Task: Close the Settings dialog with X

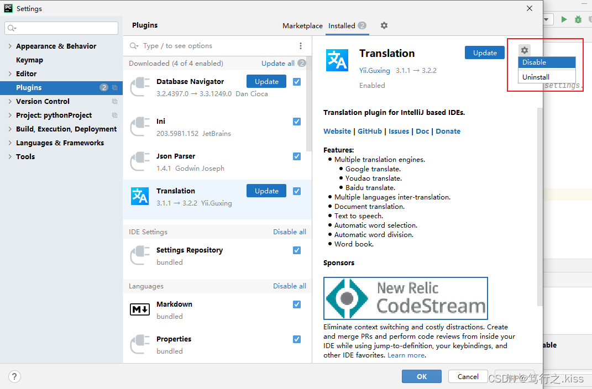Action: click(530, 8)
